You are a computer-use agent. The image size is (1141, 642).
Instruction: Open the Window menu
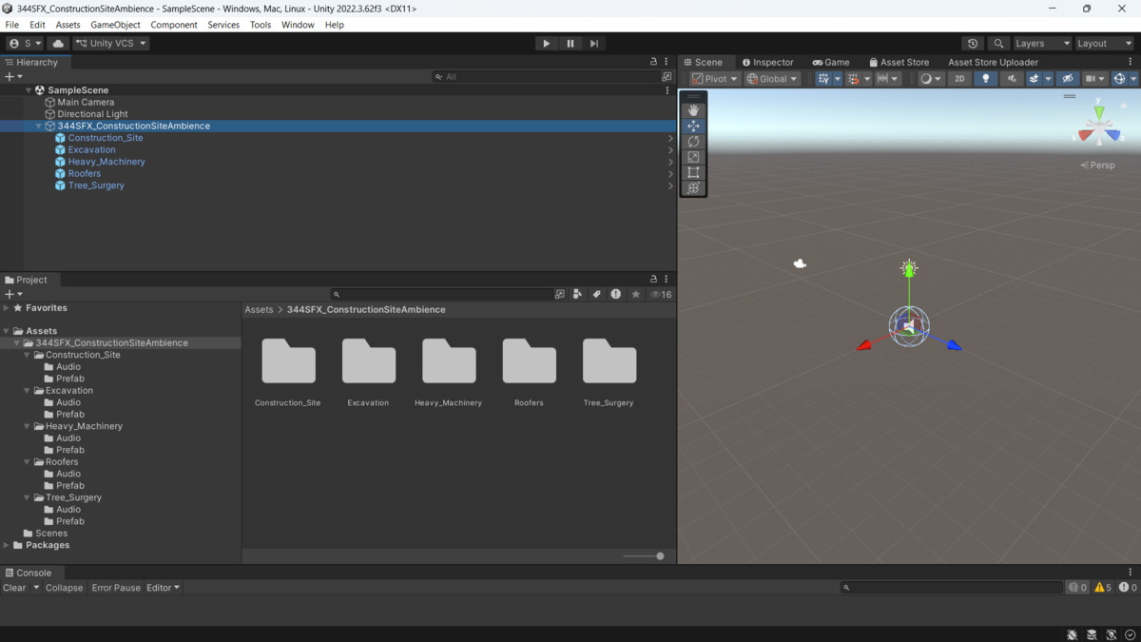[298, 25]
